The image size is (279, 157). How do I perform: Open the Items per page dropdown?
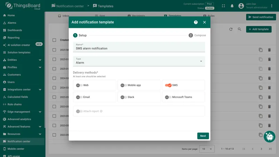[x=207, y=149]
